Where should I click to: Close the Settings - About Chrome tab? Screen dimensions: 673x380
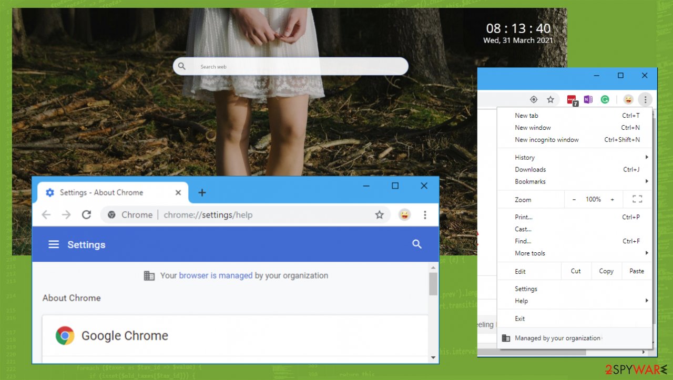(178, 192)
